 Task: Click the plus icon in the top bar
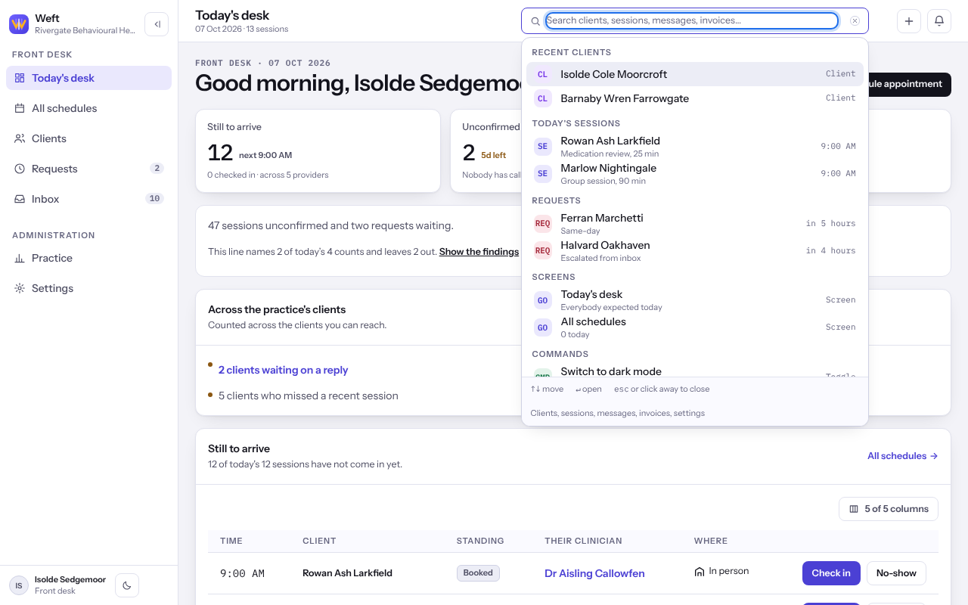[x=909, y=21]
